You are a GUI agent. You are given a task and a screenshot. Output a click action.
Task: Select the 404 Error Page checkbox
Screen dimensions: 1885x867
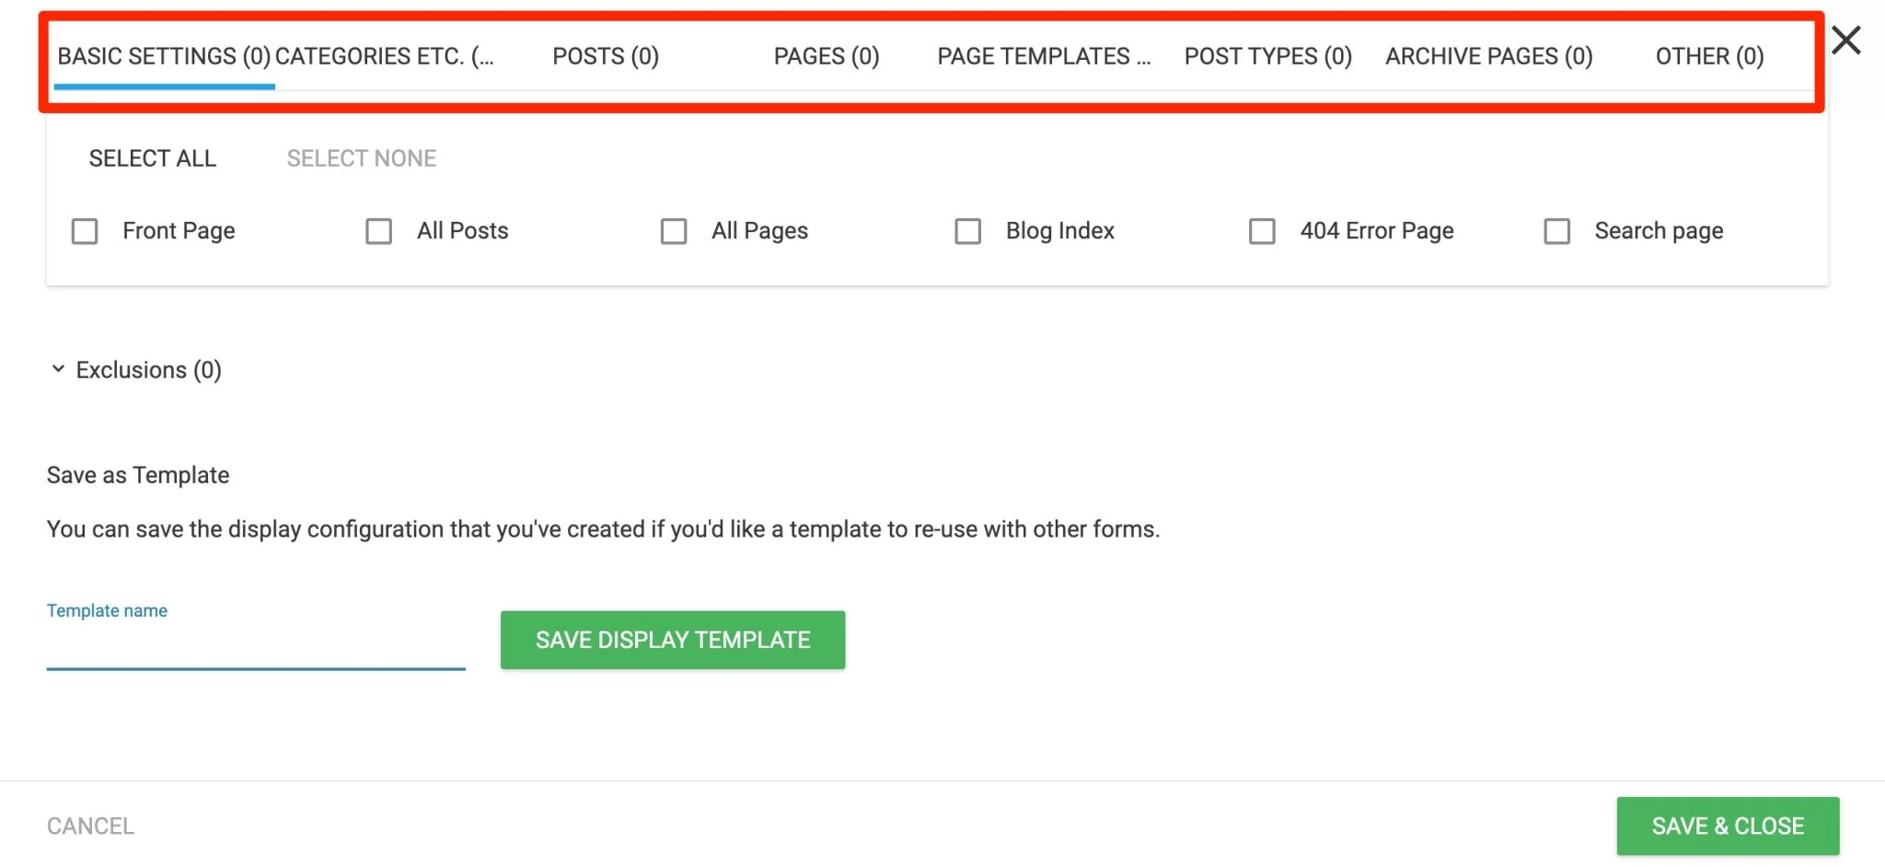(1262, 231)
